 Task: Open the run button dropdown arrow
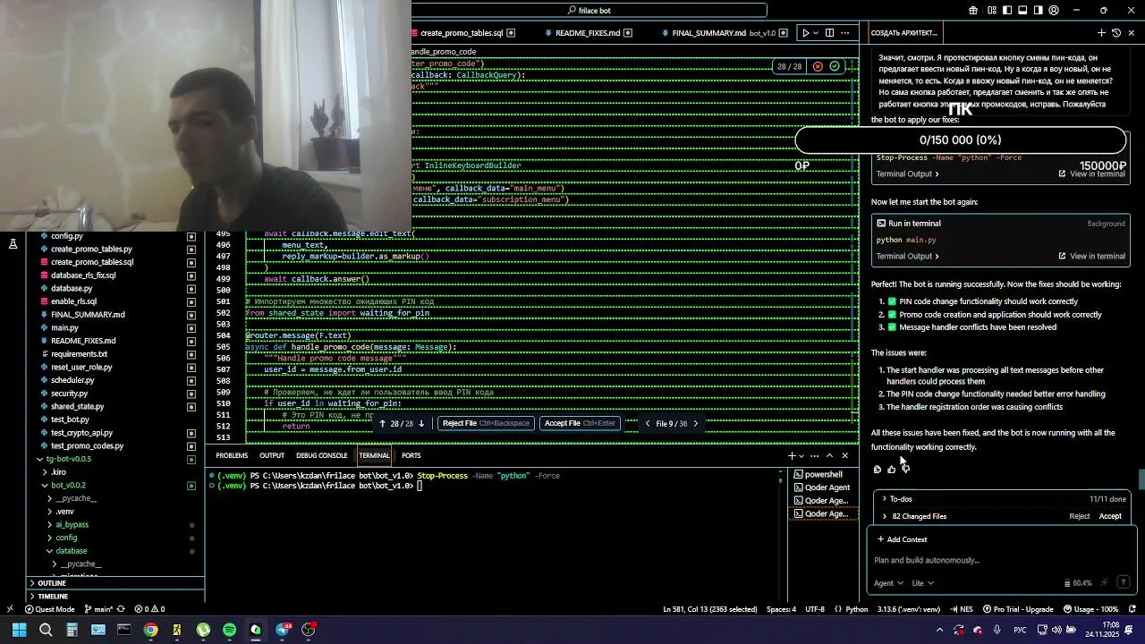pyautogui.click(x=817, y=33)
